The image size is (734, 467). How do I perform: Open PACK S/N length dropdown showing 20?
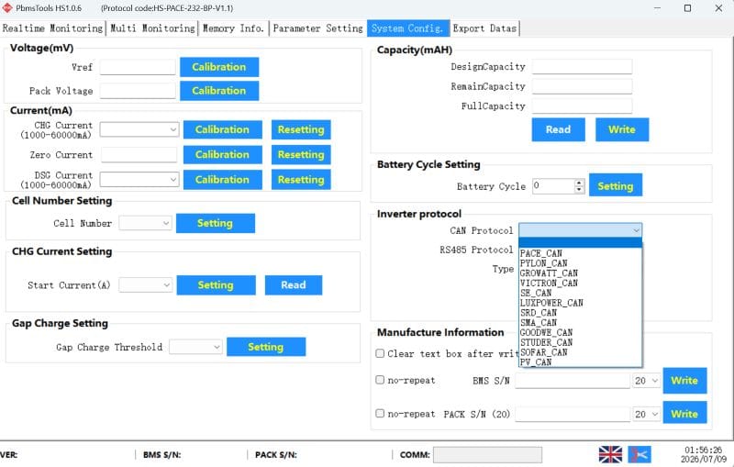coord(647,414)
